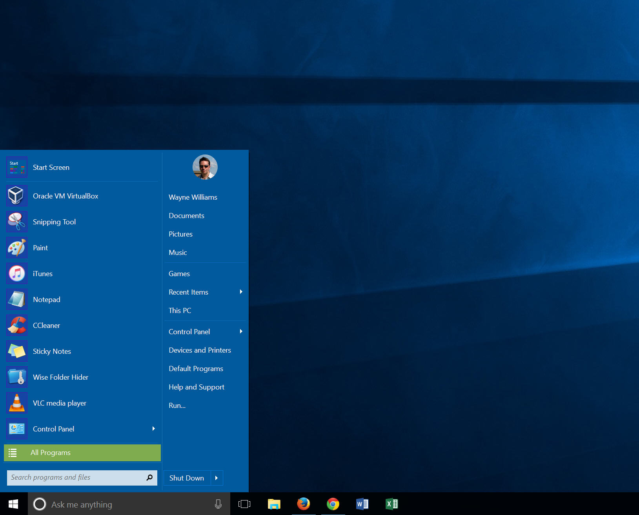Open iTunes
The image size is (639, 515).
coord(42,273)
